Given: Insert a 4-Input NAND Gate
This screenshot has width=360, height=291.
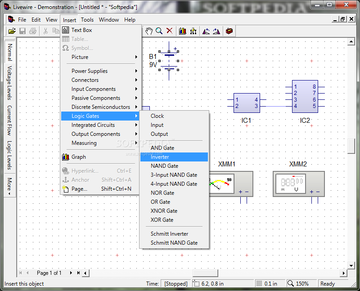Looking at the screenshot, I should pos(174,184).
